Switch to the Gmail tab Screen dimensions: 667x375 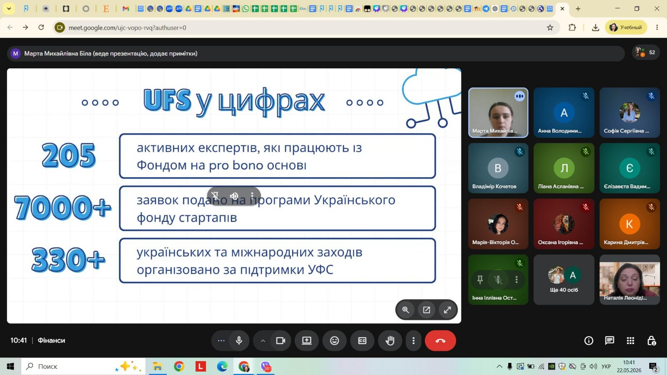pos(125,8)
